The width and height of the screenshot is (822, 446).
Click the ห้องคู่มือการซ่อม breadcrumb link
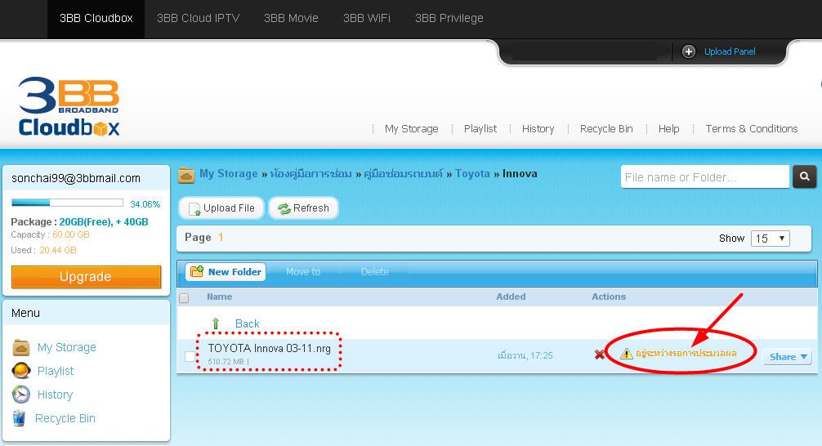click(310, 173)
